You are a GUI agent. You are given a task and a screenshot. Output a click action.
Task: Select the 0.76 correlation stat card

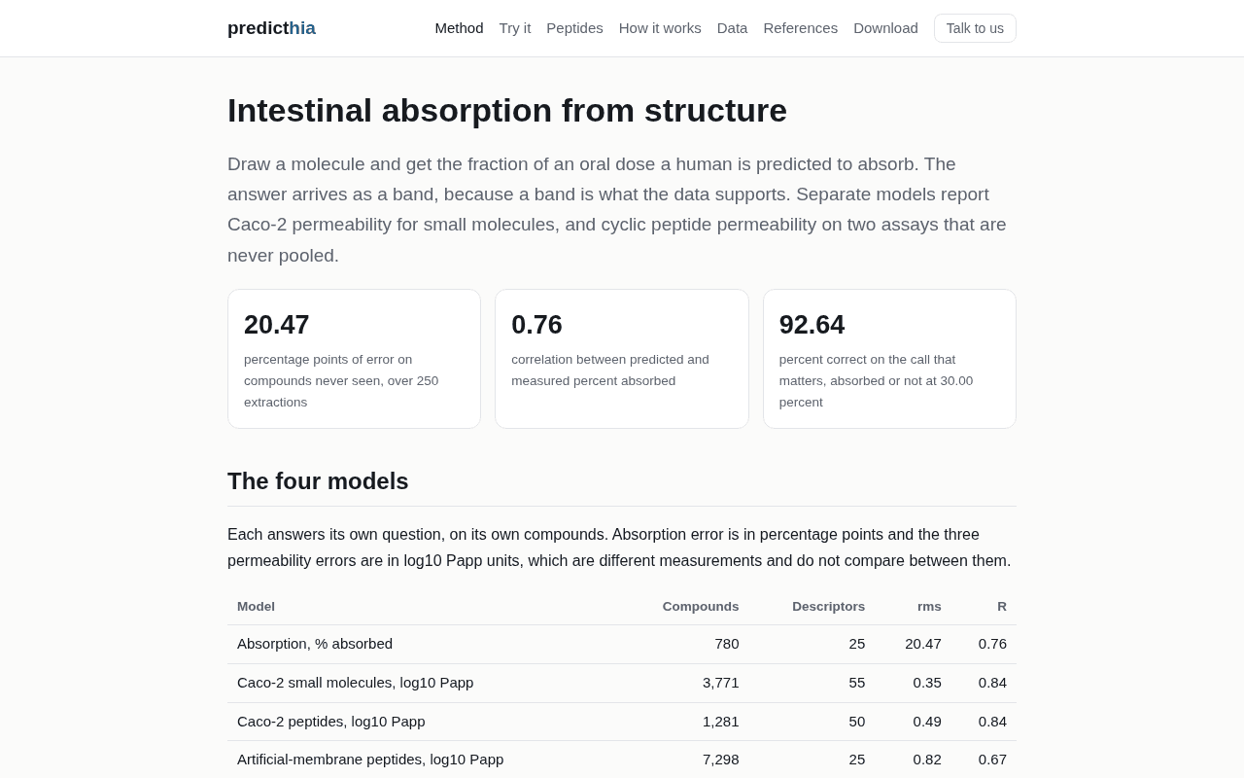tap(622, 359)
